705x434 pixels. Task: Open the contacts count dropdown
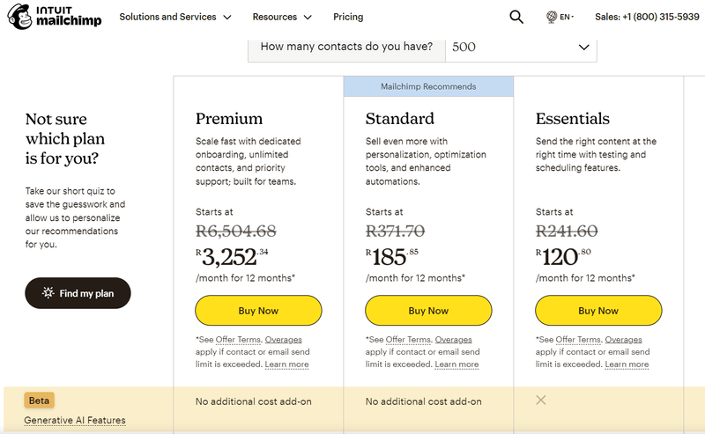pos(521,48)
